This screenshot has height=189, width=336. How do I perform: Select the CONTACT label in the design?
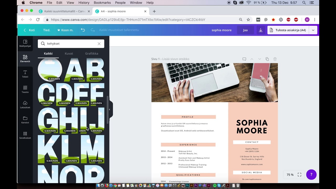(x=252, y=142)
